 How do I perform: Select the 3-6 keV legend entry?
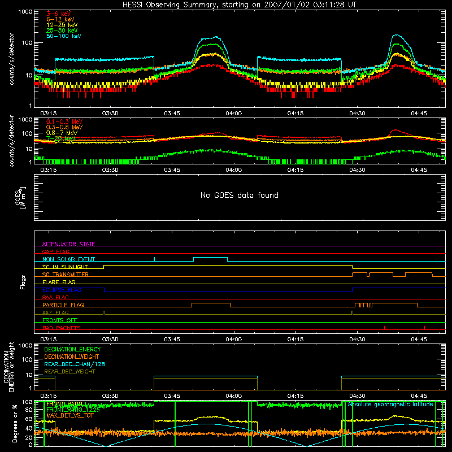[x=58, y=14]
